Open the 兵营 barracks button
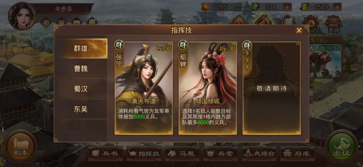This screenshot has width=363, height=167. (220, 154)
